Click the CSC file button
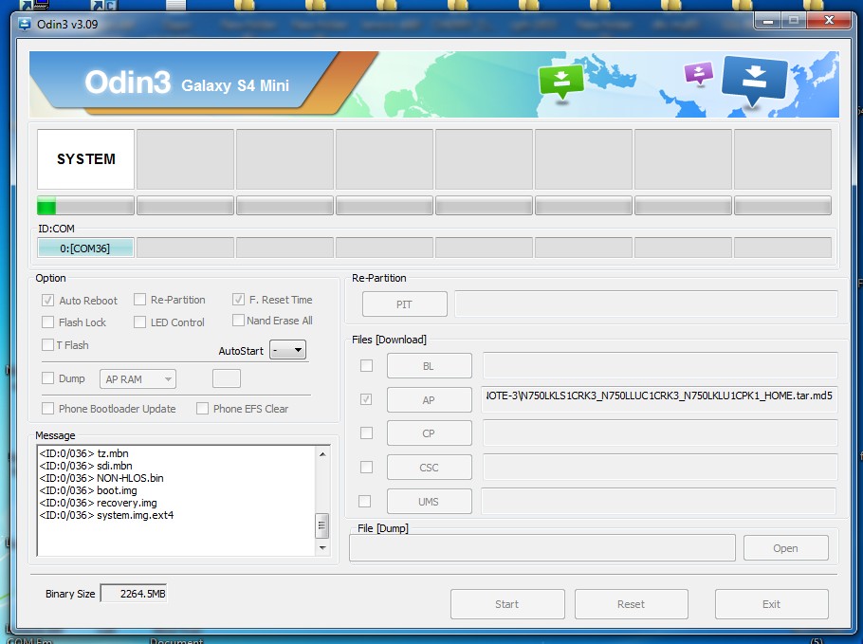This screenshot has height=644, width=863. point(430,468)
